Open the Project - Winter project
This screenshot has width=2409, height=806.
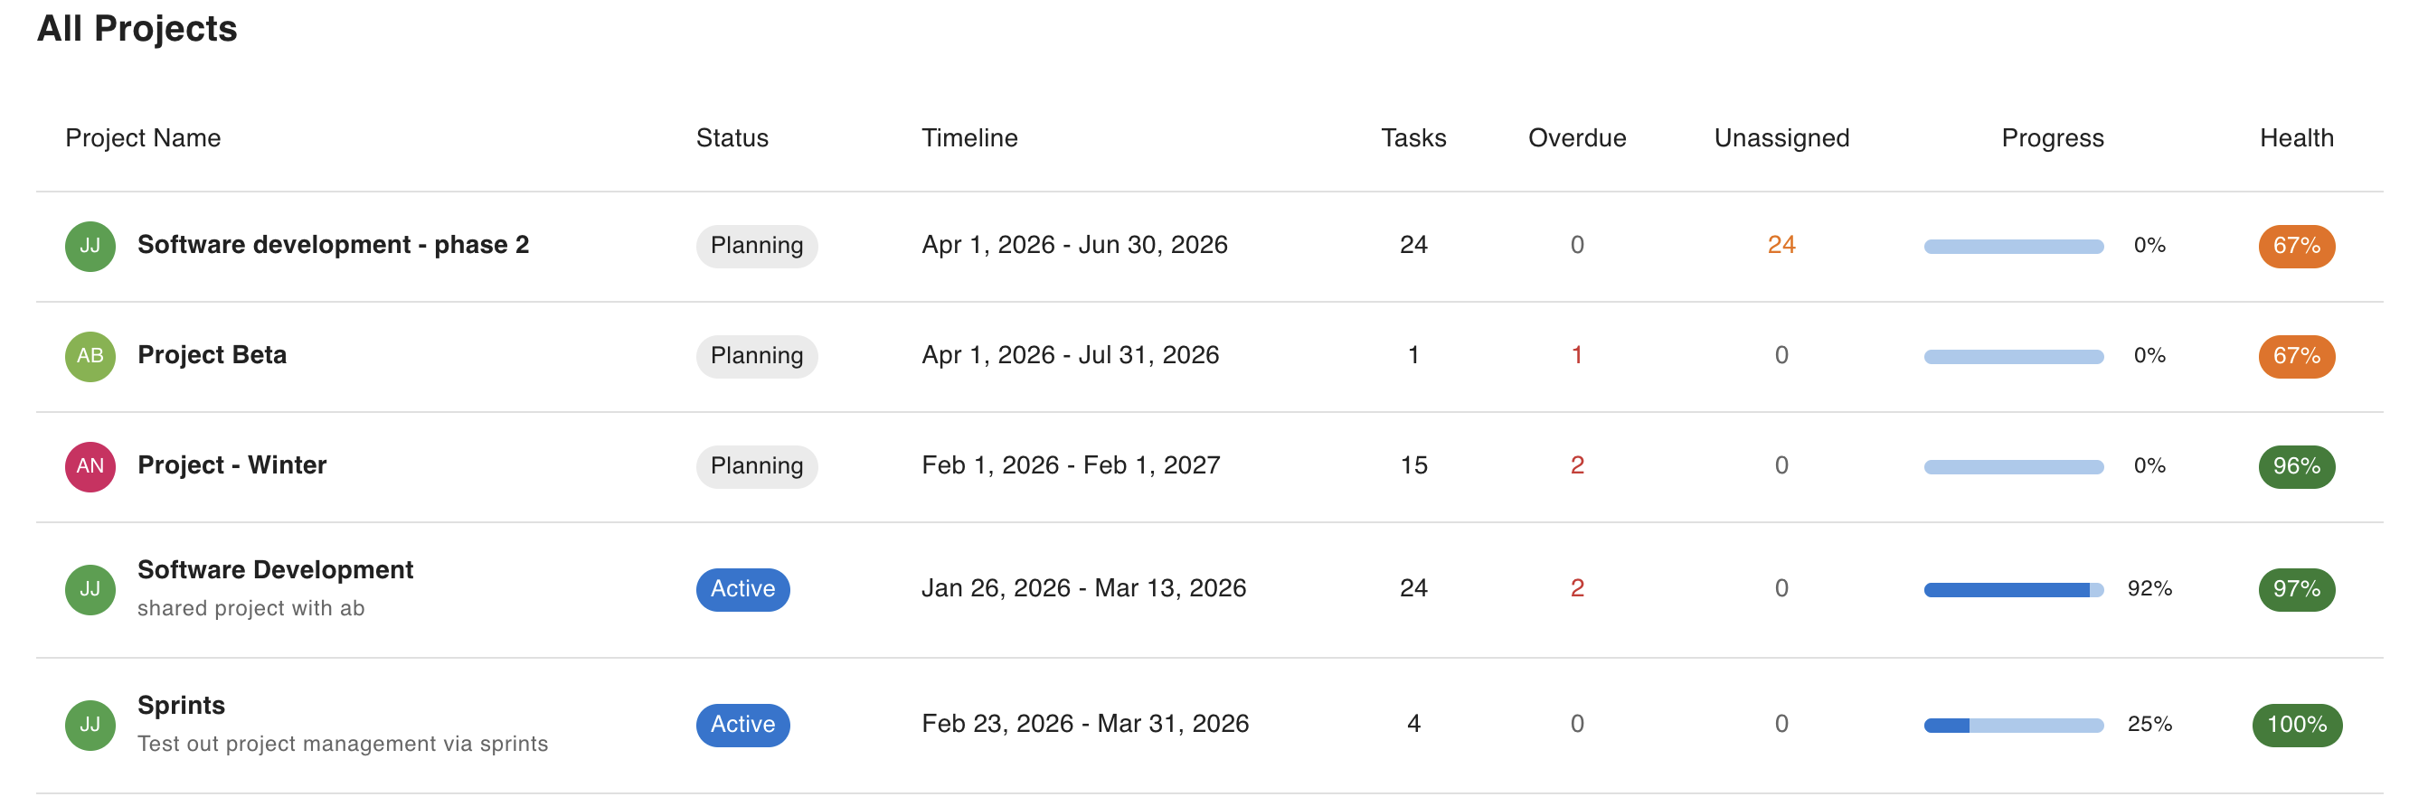click(x=231, y=465)
